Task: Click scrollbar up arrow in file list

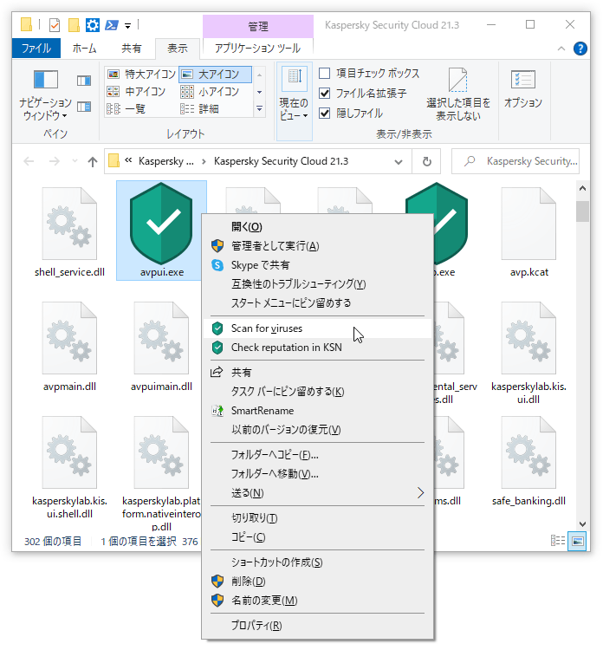Action: pyautogui.click(x=582, y=188)
